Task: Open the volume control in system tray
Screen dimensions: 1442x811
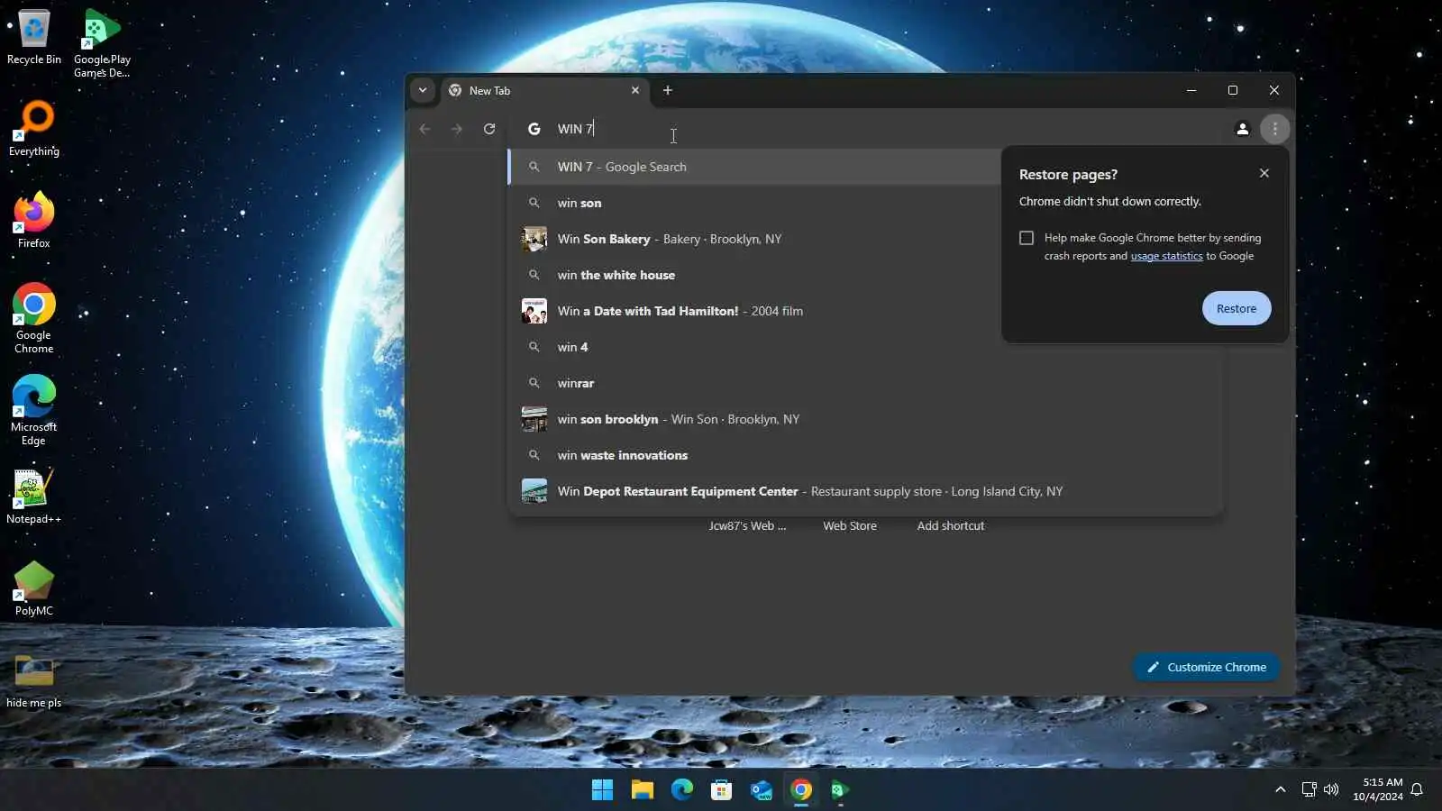Action: pos(1331,790)
